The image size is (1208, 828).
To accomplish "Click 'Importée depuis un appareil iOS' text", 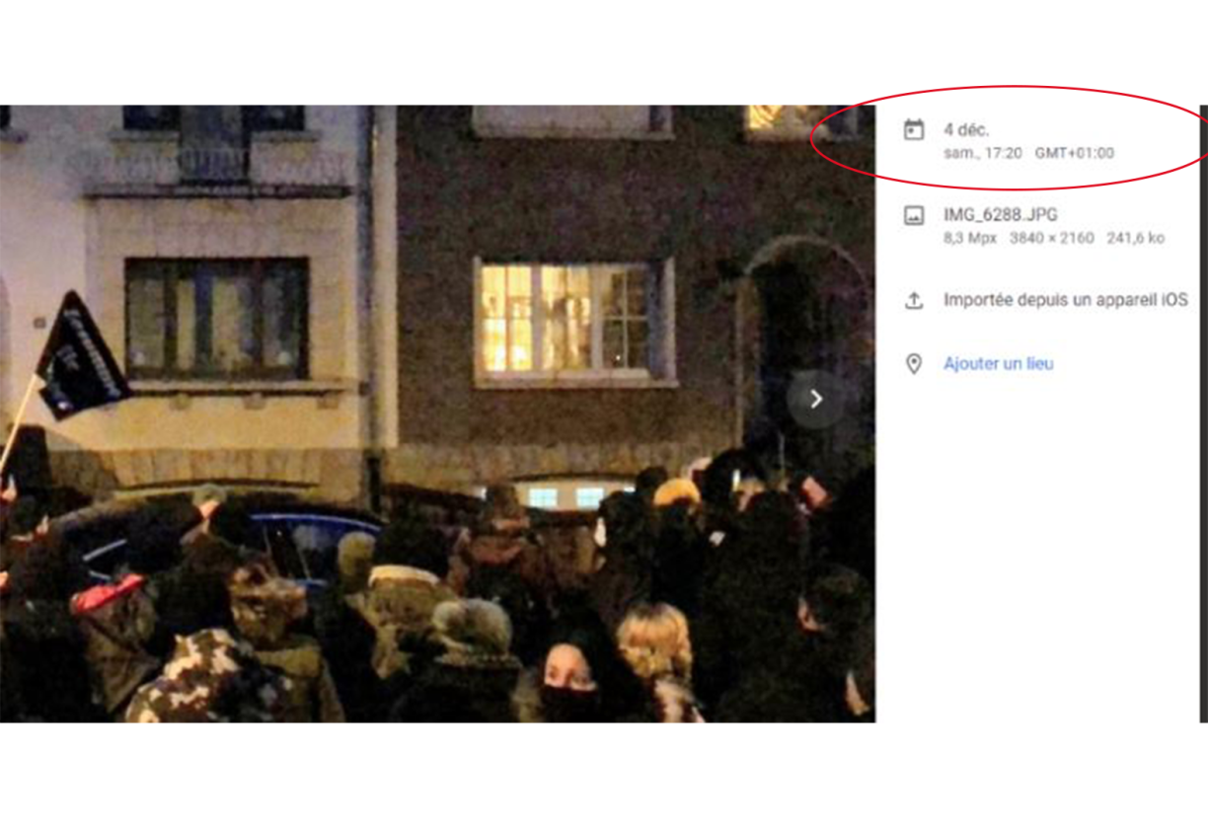I will [1065, 300].
